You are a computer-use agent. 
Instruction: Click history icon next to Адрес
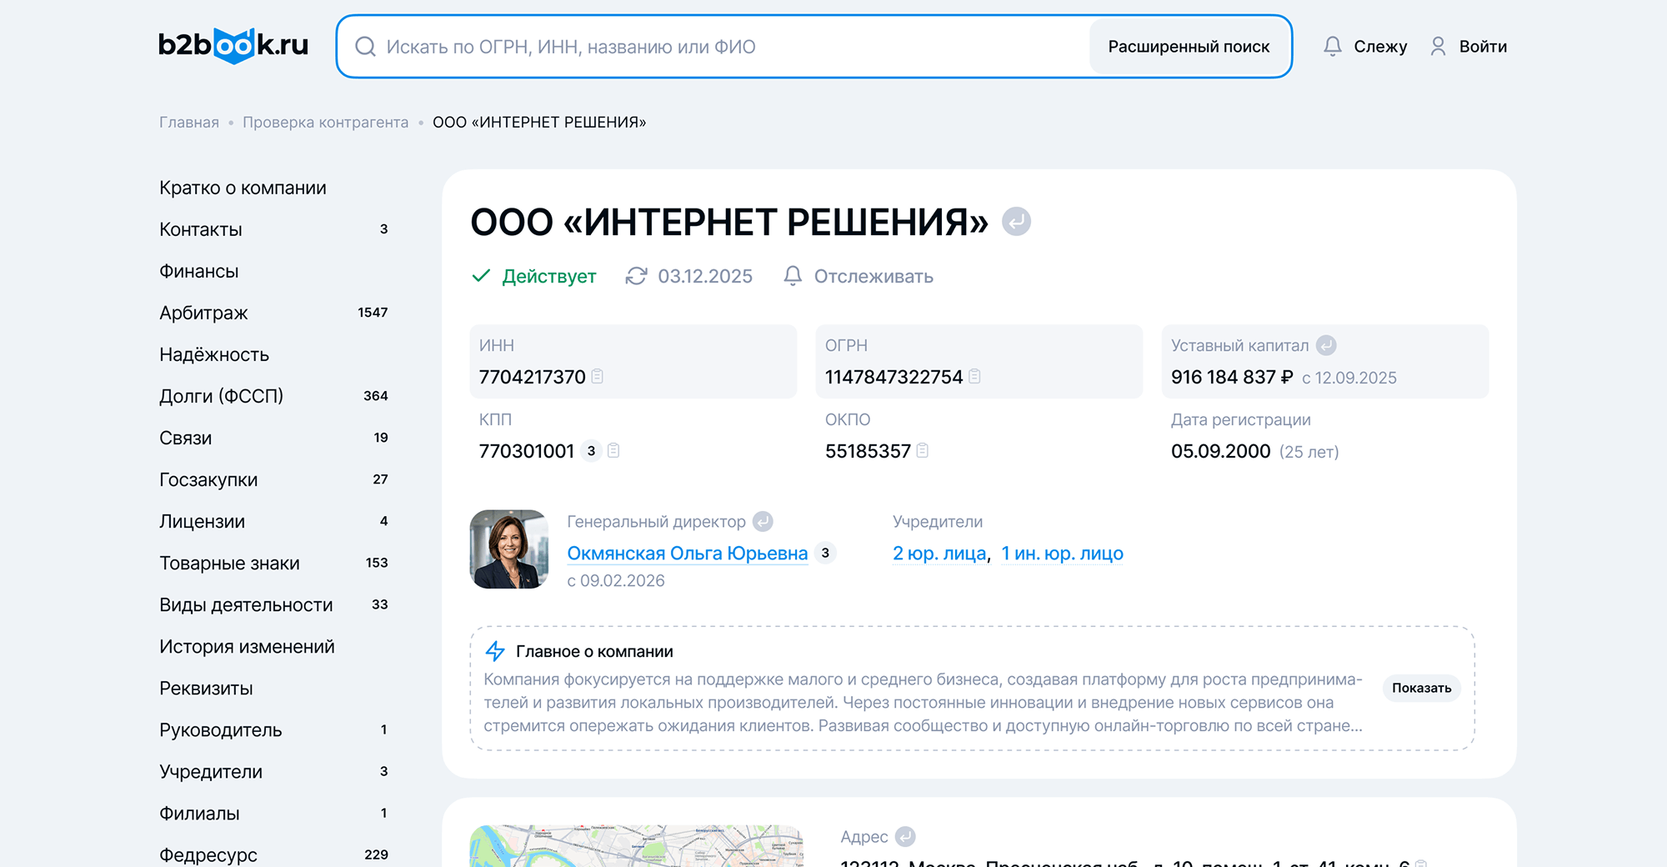point(905,836)
